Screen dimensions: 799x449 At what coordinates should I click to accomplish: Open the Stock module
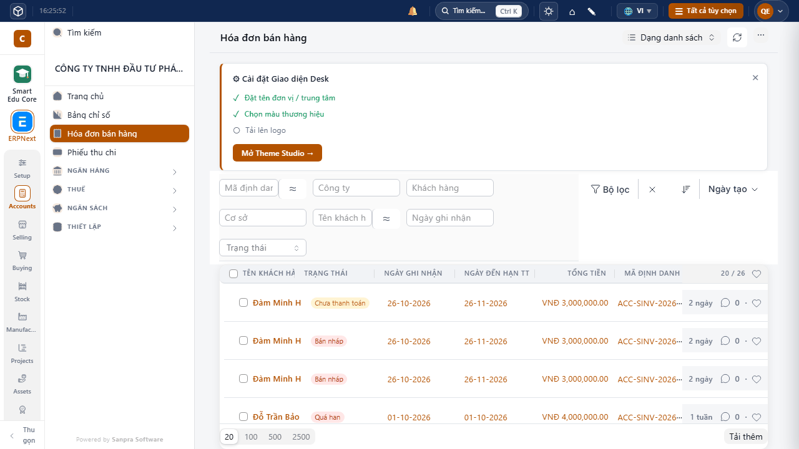coord(22,292)
